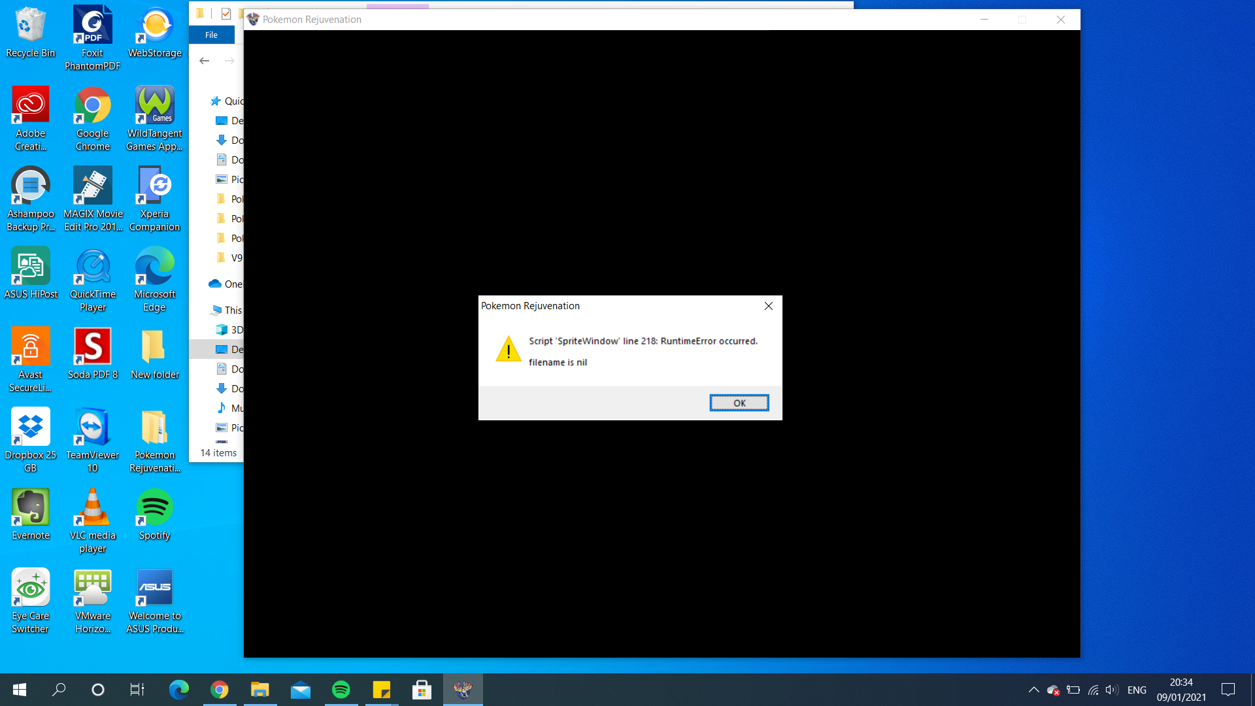Launch TeamViewer 10 desktop shortcut
This screenshot has height=706, width=1255.
(92, 441)
